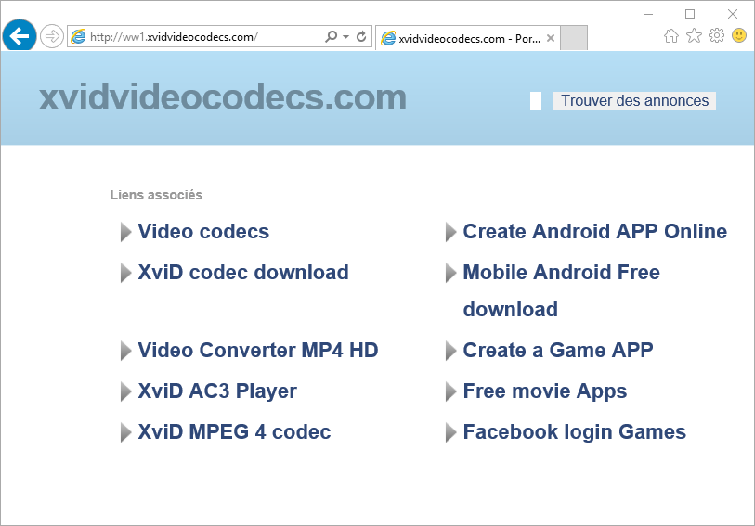This screenshot has height=526, width=755.
Task: Open the Video Converter MP4 HD link
Action: click(258, 351)
